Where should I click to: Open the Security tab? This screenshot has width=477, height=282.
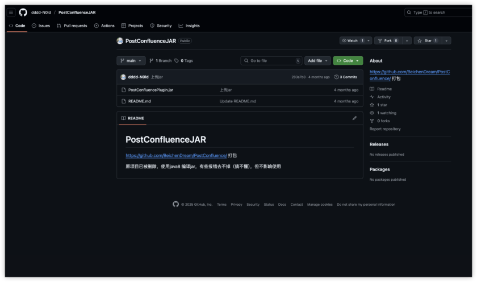(x=161, y=26)
